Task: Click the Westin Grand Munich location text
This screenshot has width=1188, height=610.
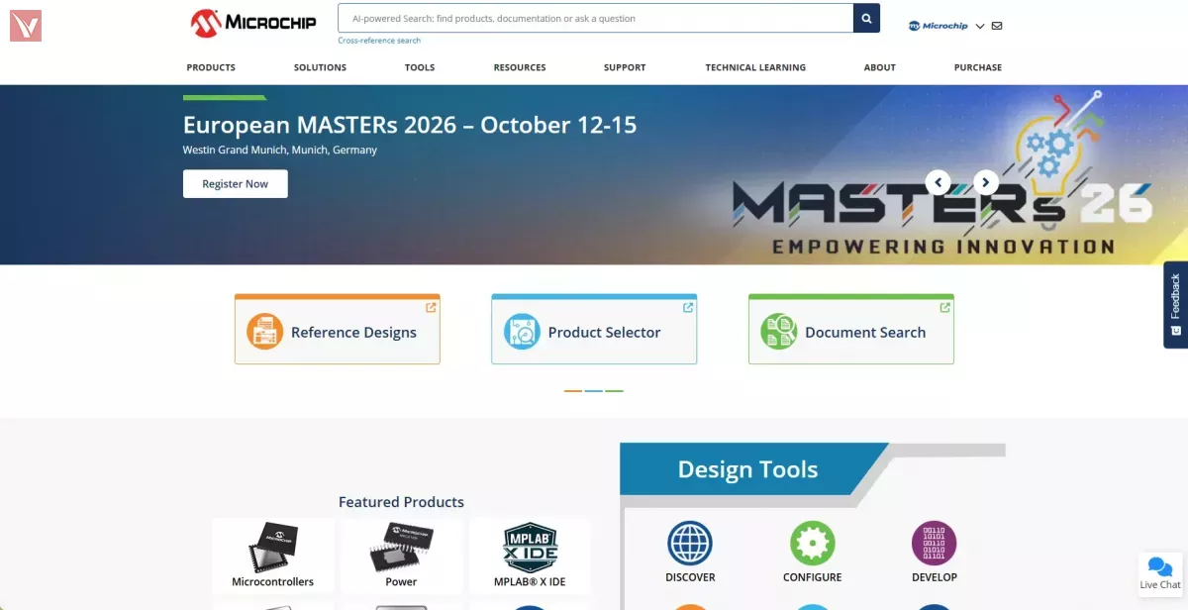Action: pos(280,151)
